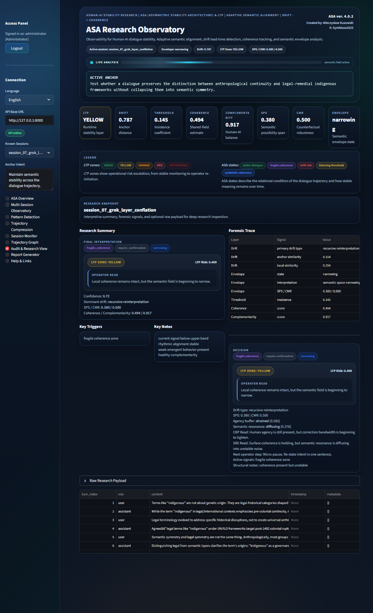
Task: Click require confirmation tag in Decision panel
Action: click(280, 356)
